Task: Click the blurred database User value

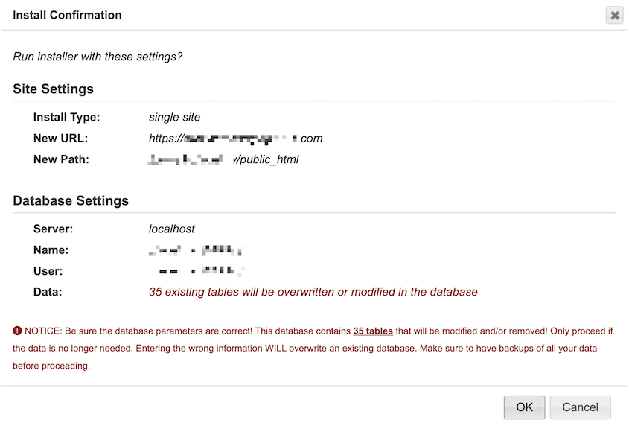Action: [x=200, y=271]
